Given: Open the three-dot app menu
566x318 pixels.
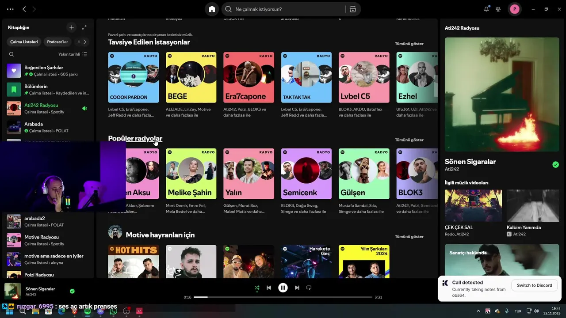Looking at the screenshot, I should pos(10,9).
